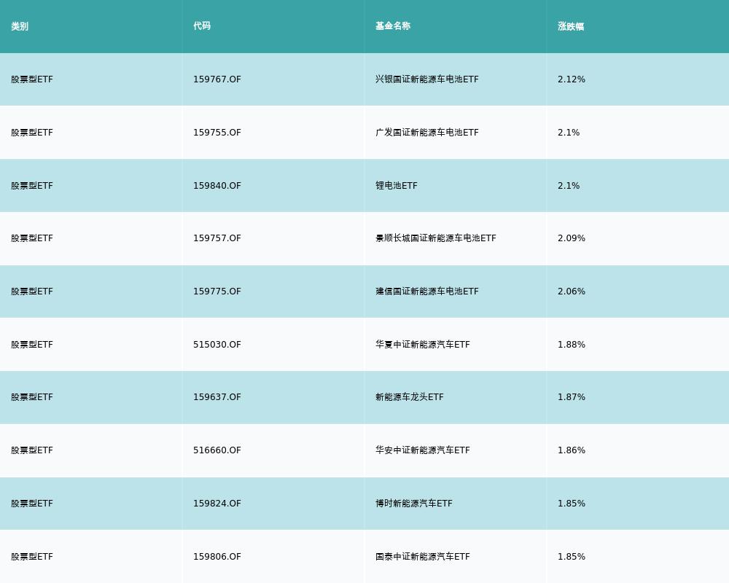Screen dimensions: 729x583
Task: Select 景顺长城国证新能源车电池ETF fund name
Action: tap(436, 238)
